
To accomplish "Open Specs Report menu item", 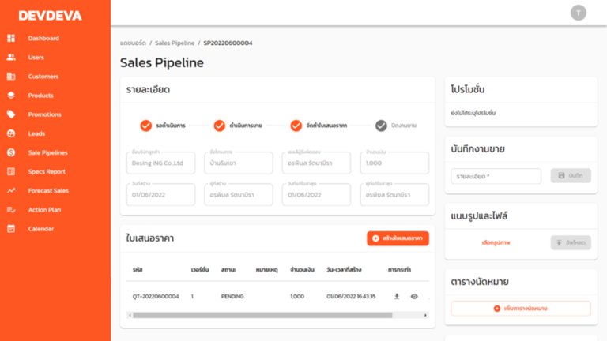I will [x=47, y=171].
